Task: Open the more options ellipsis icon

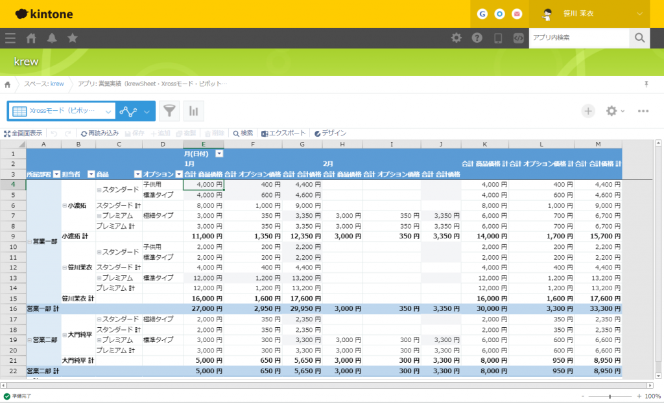Action: tap(643, 111)
